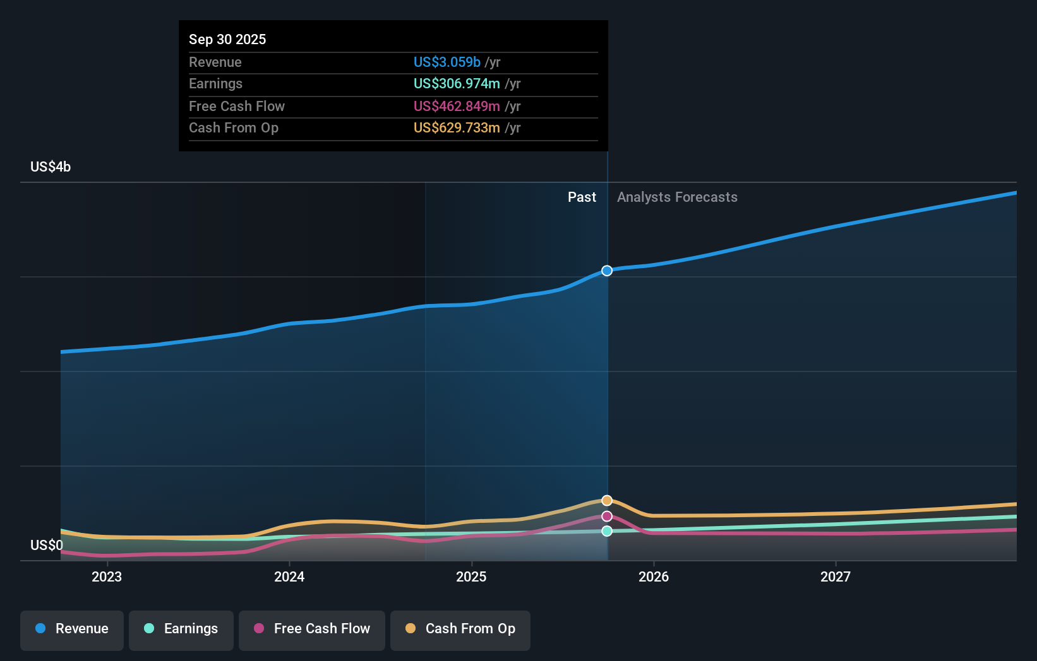The image size is (1037, 661).
Task: Switch to the Past section label
Action: tap(582, 197)
